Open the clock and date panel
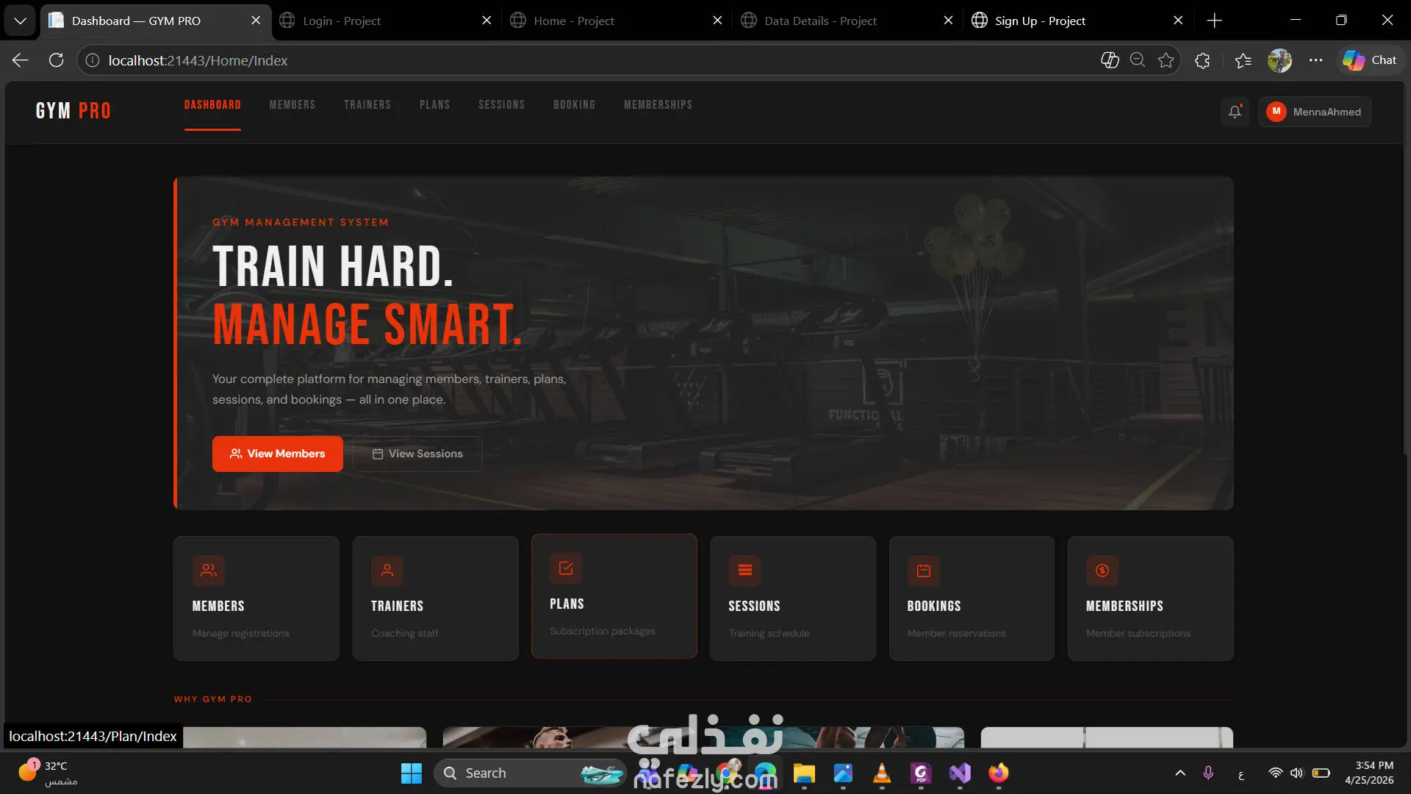 pyautogui.click(x=1369, y=773)
